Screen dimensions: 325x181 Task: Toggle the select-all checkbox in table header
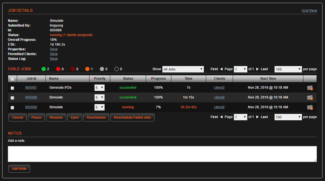tap(12, 79)
